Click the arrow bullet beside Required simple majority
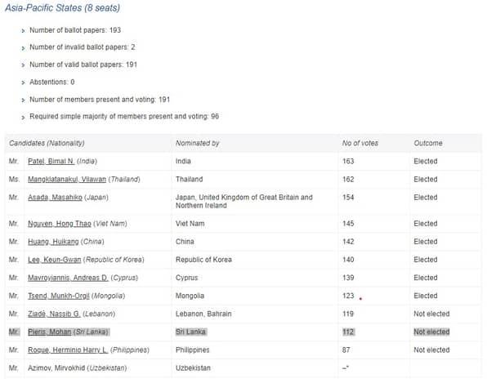 [x=23, y=118]
